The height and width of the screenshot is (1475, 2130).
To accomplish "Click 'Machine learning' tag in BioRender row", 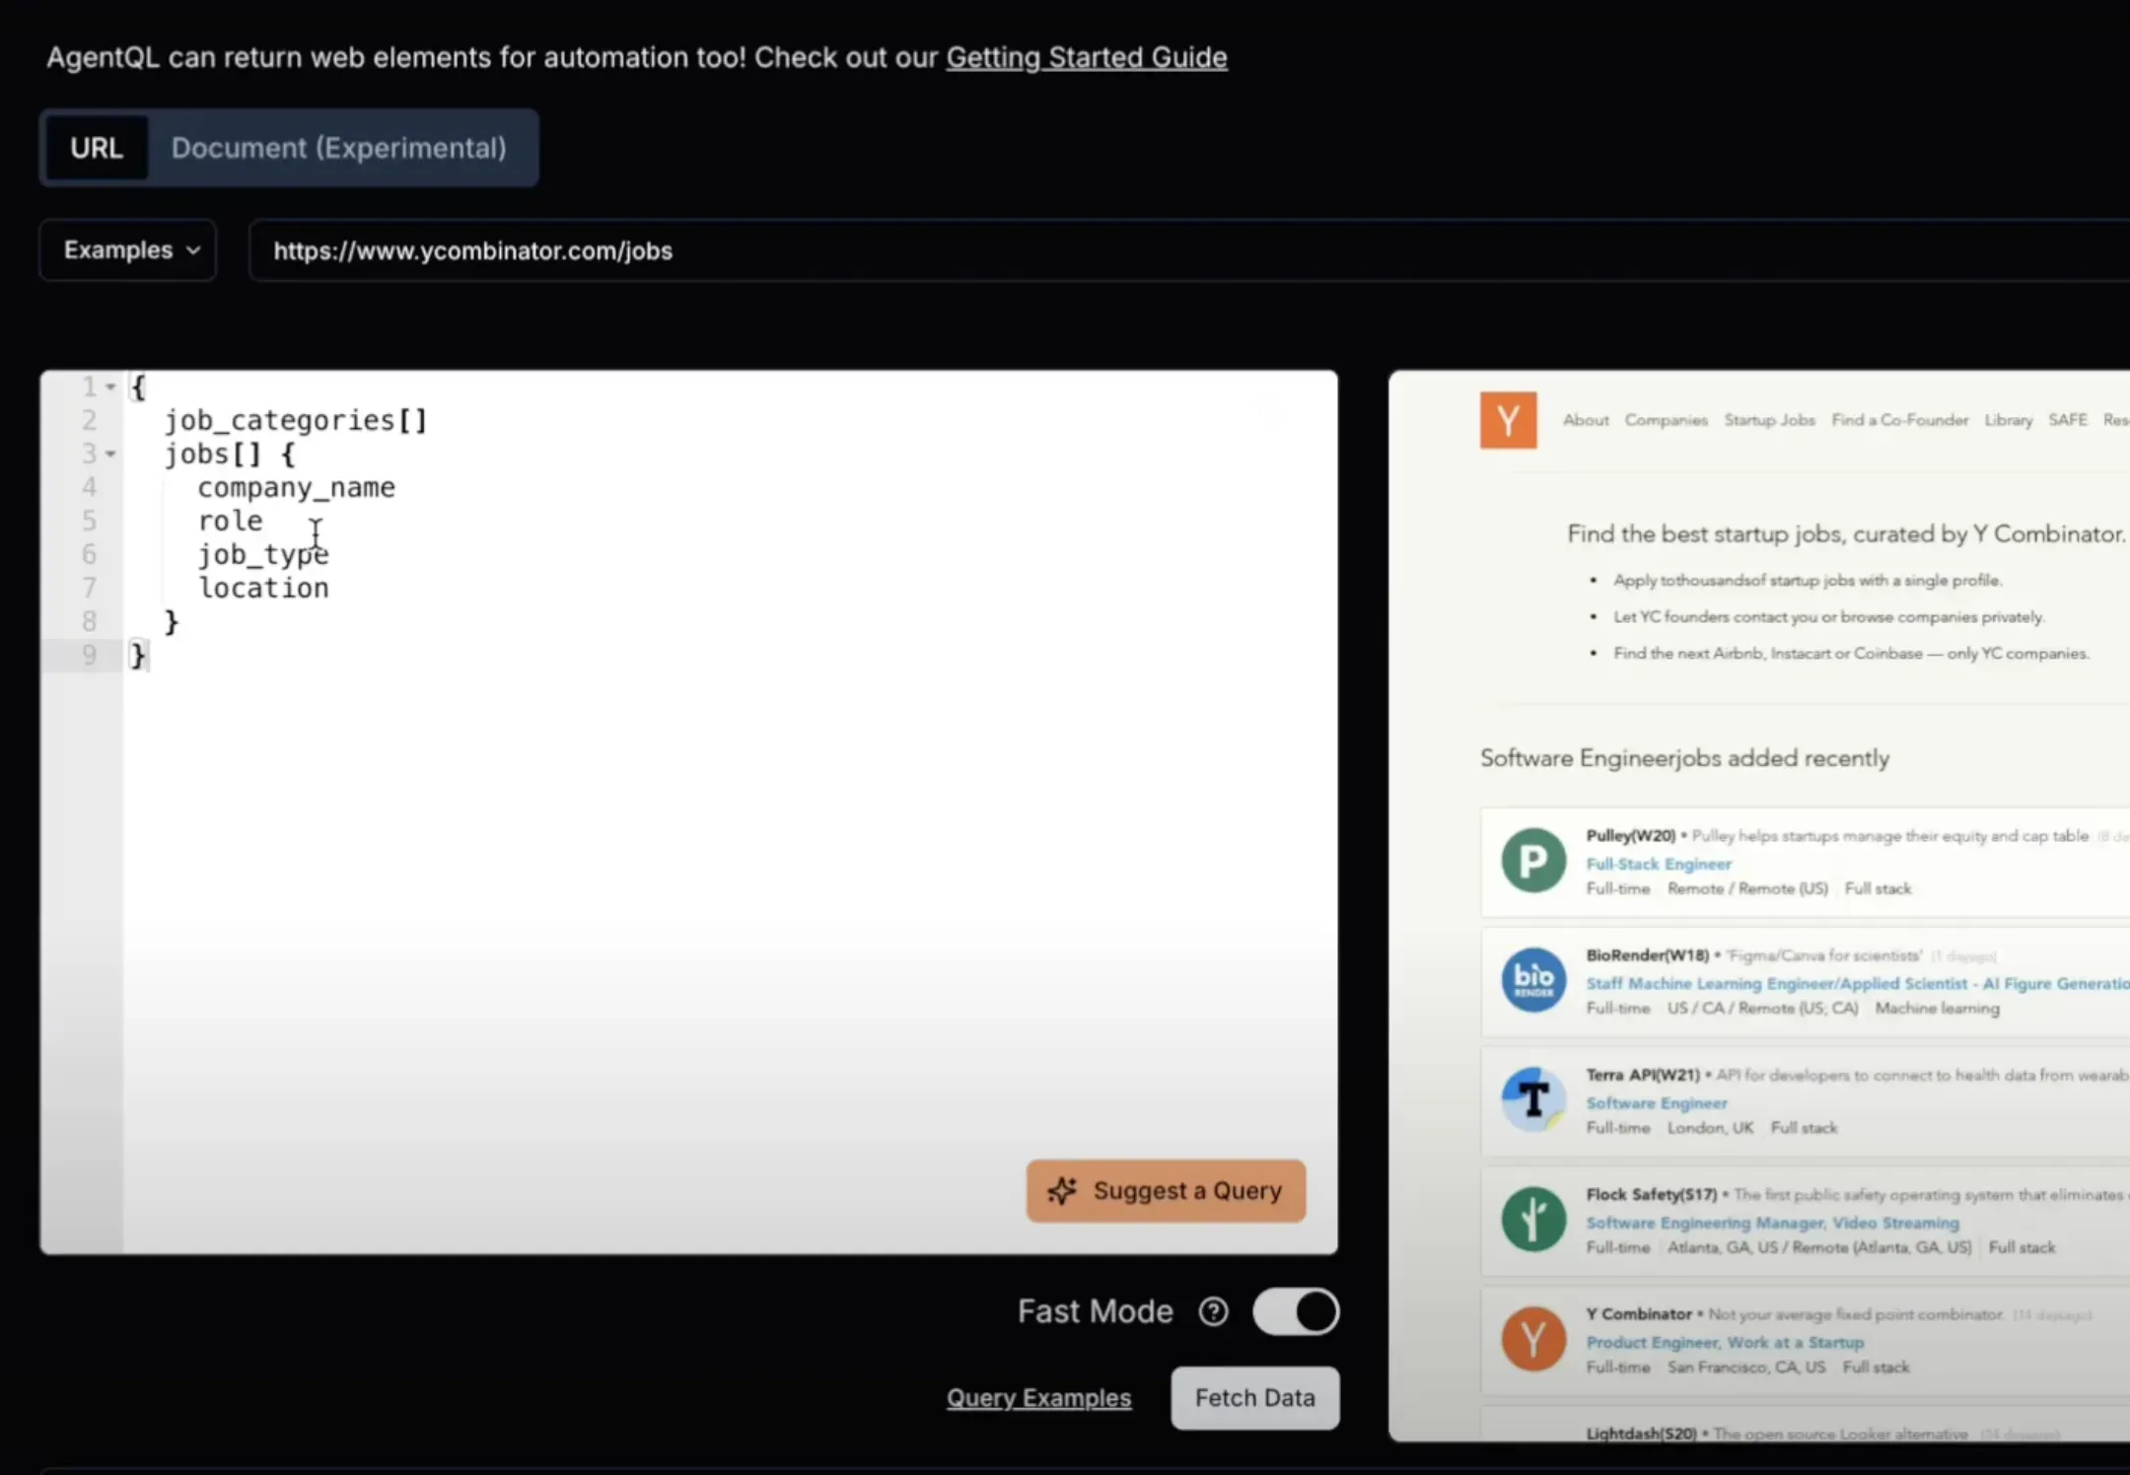I will (1937, 1009).
